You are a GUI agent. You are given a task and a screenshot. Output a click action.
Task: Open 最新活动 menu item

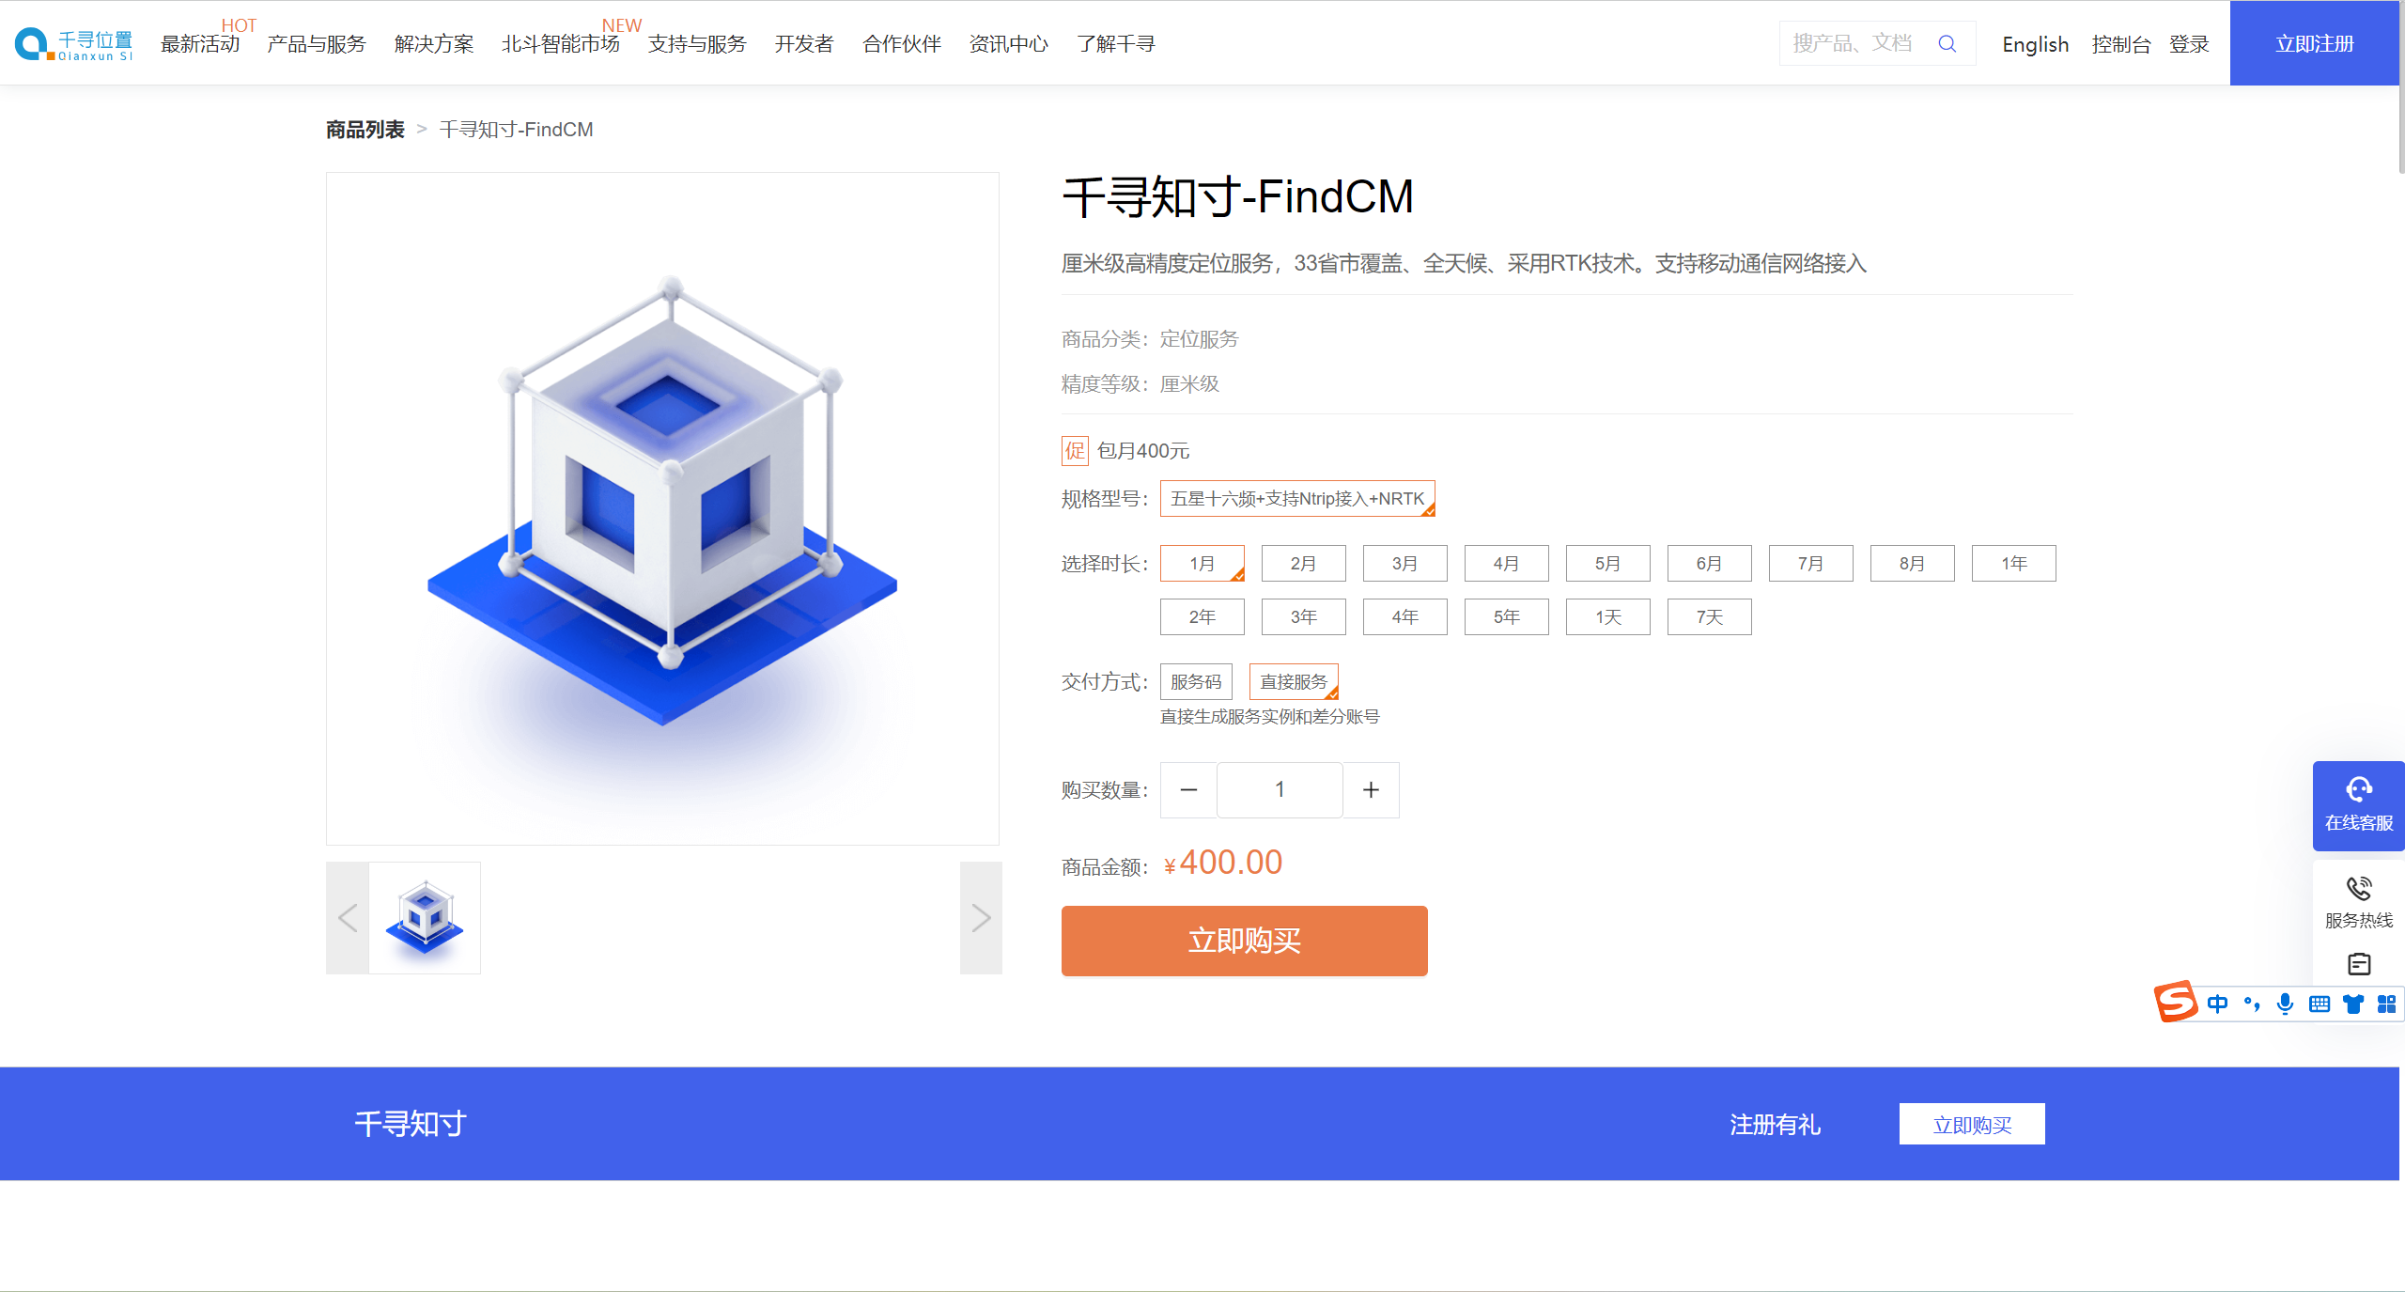point(199,43)
